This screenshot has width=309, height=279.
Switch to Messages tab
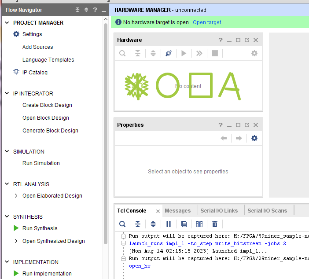coord(177,211)
